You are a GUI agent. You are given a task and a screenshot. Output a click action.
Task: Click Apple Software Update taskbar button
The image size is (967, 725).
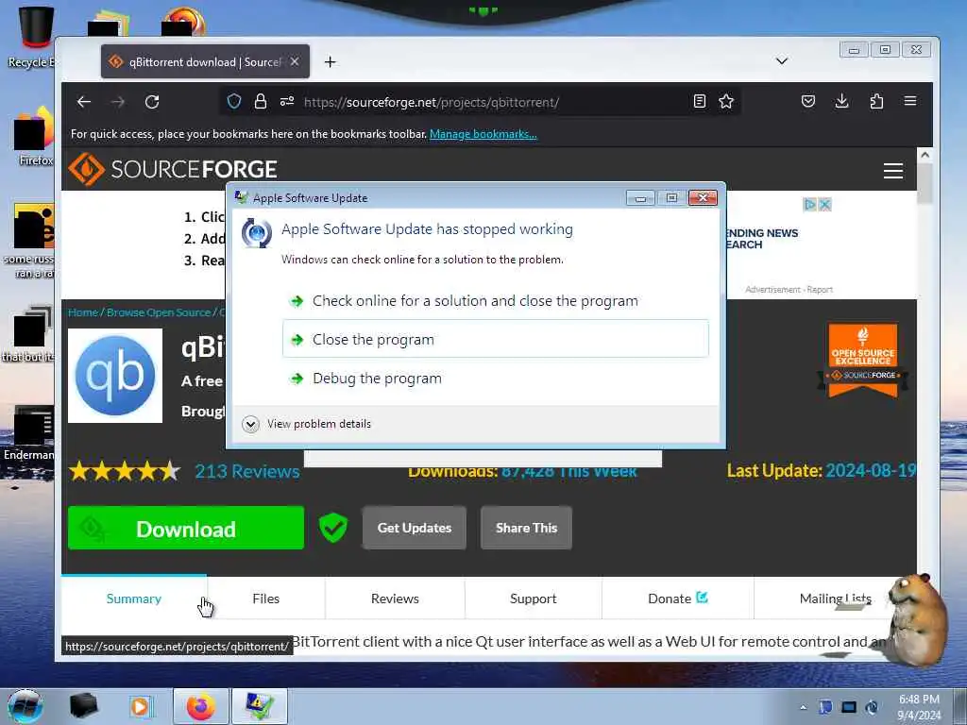(259, 706)
